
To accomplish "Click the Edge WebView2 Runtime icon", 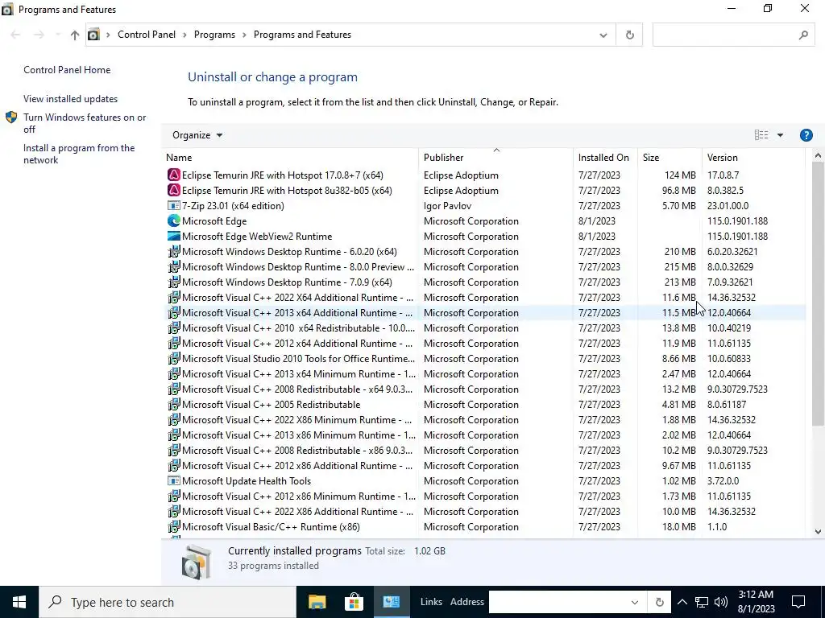I will 174,236.
